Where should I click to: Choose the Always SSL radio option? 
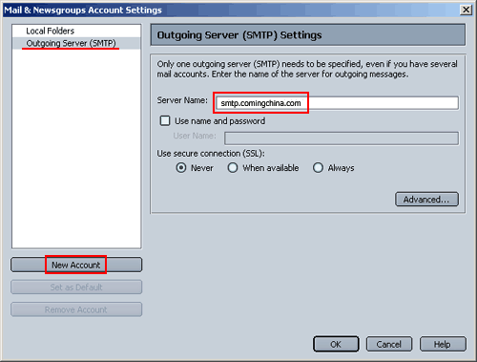318,168
